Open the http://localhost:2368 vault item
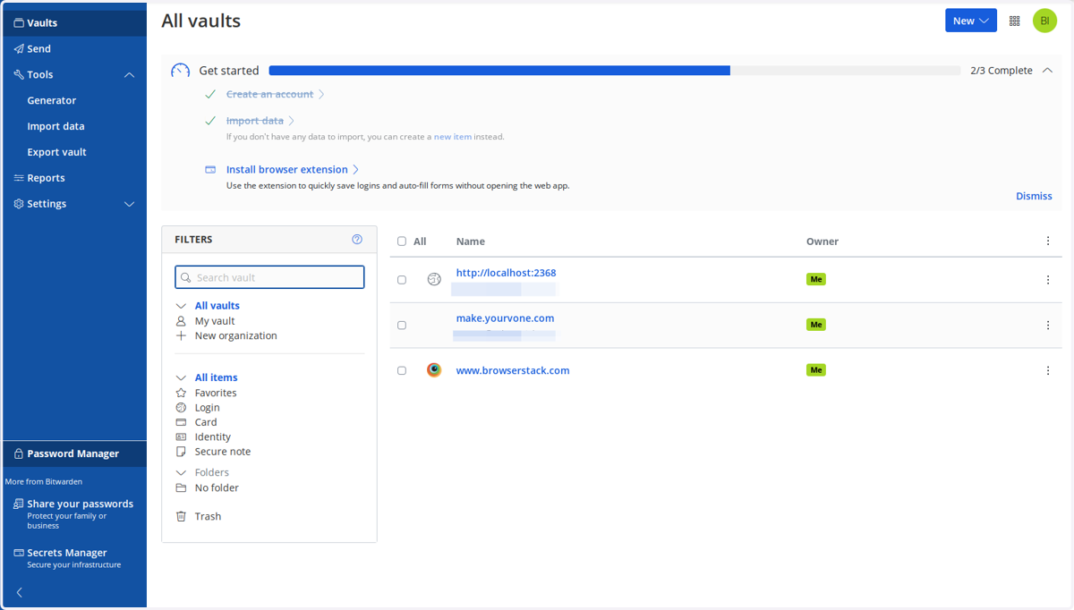 (x=506, y=273)
